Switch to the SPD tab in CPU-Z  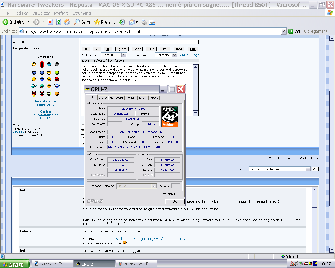click(142, 98)
